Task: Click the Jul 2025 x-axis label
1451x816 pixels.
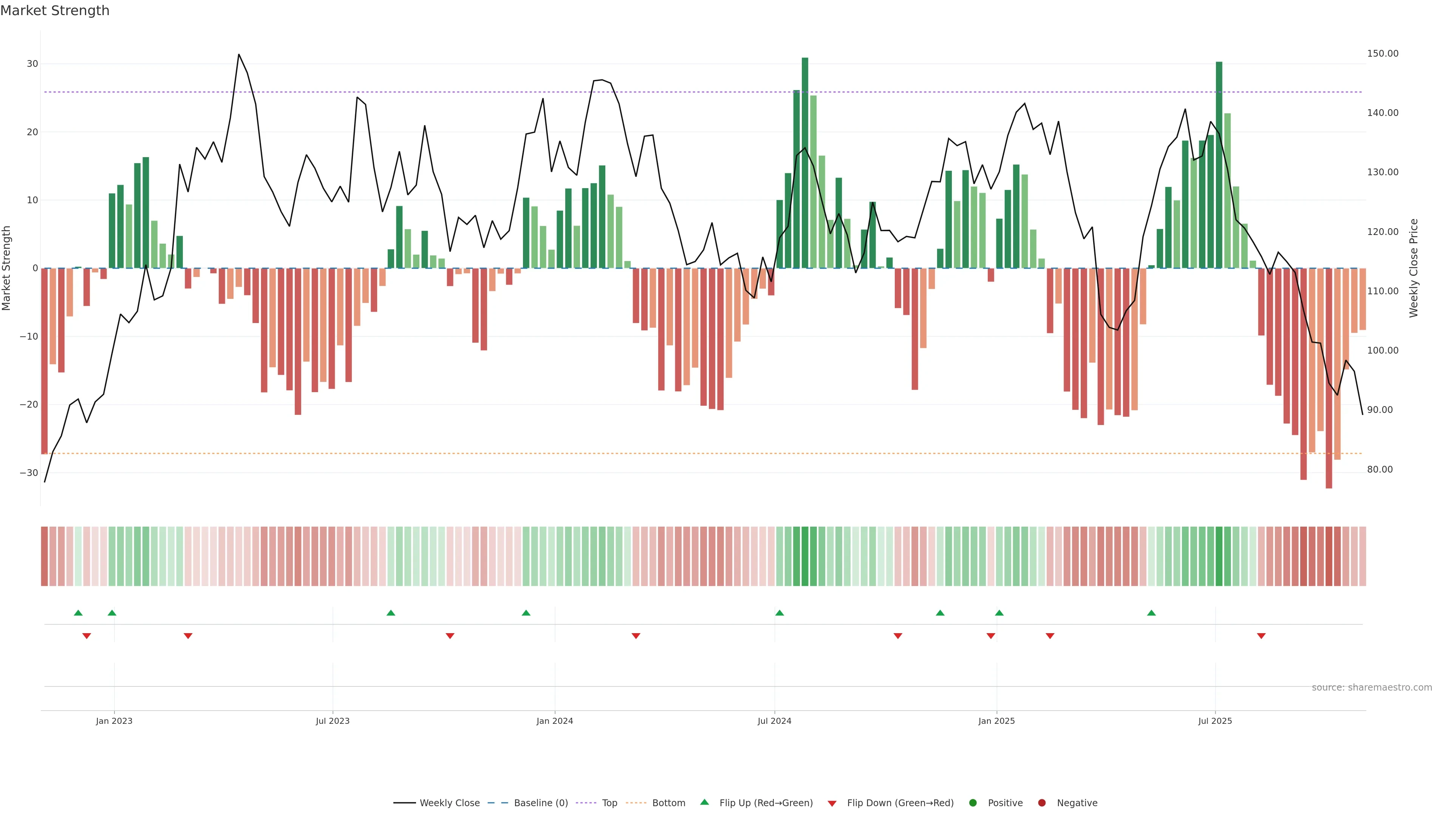Action: point(1215,721)
